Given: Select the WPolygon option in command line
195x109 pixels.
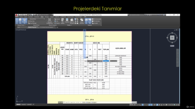Looking at the screenshot, I should tap(88, 102).
